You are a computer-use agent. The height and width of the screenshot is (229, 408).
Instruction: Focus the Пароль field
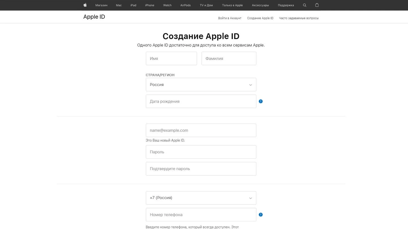(201, 152)
